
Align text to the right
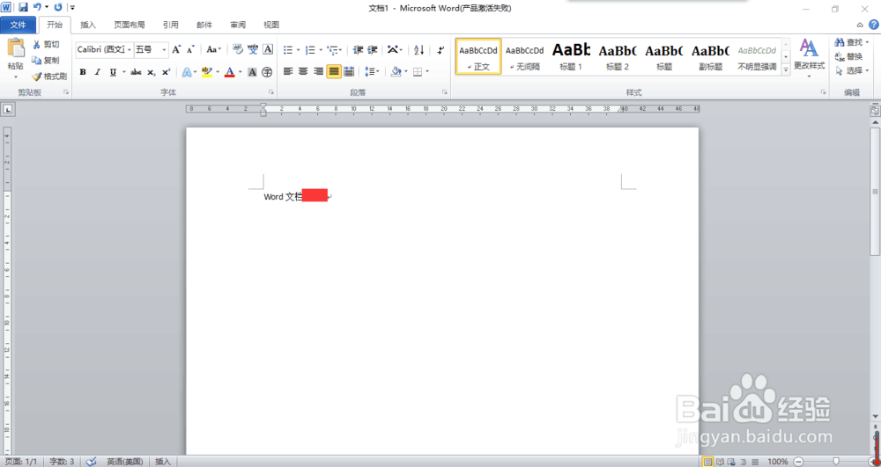319,72
